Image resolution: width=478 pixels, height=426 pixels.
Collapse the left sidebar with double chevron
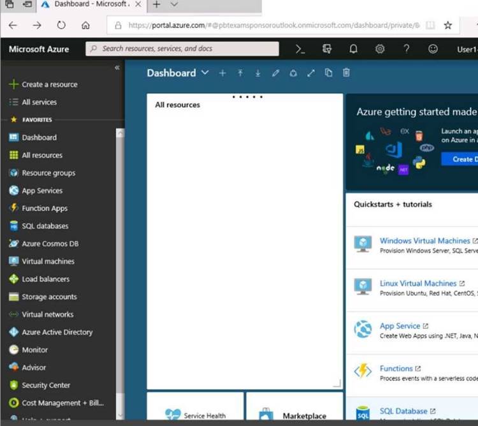(117, 68)
